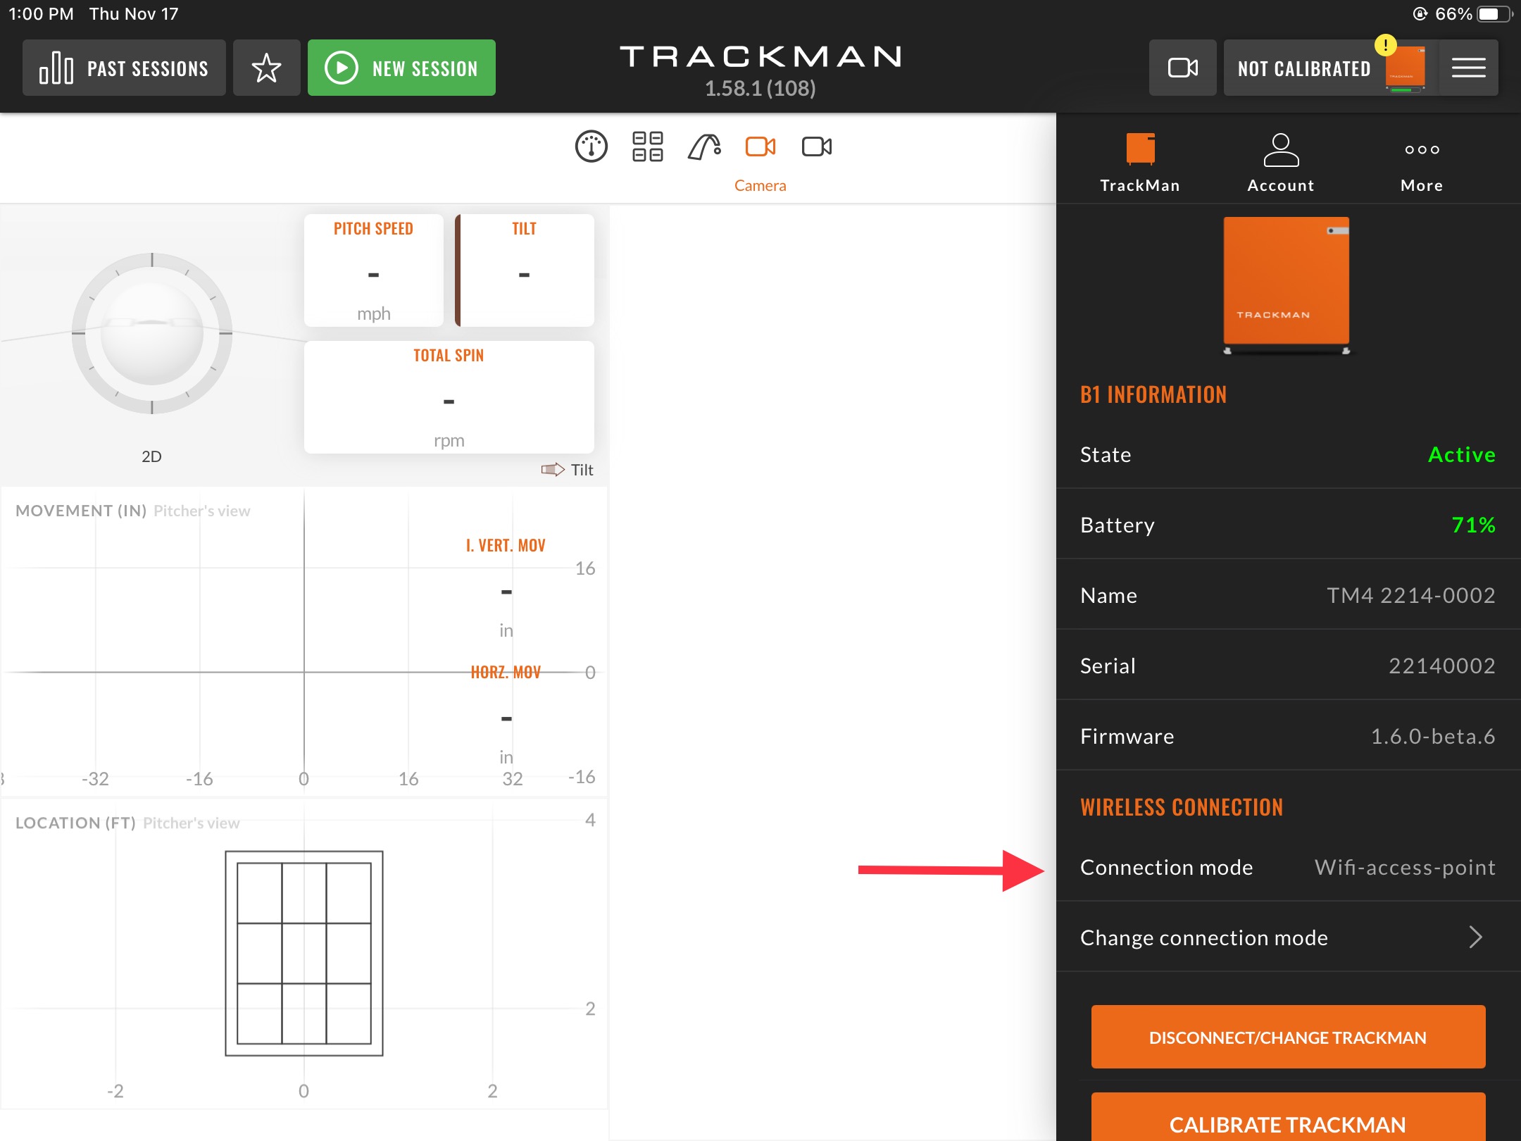Tap the Battery 71% value
This screenshot has height=1141, width=1521.
point(1473,525)
